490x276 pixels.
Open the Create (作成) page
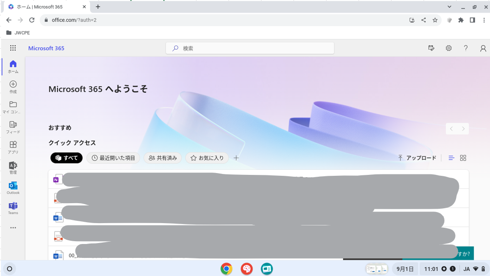[13, 87]
